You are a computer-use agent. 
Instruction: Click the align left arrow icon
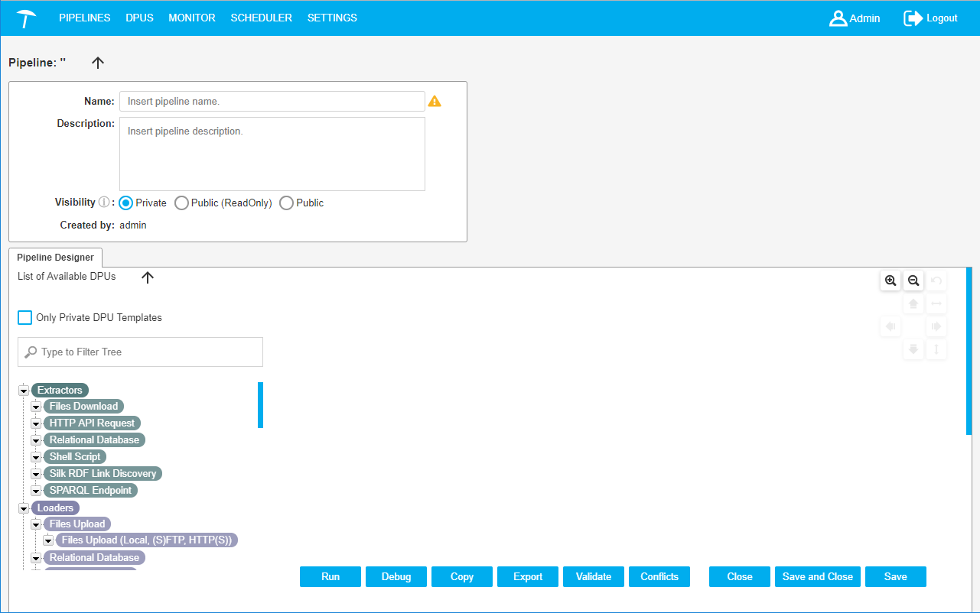(890, 327)
